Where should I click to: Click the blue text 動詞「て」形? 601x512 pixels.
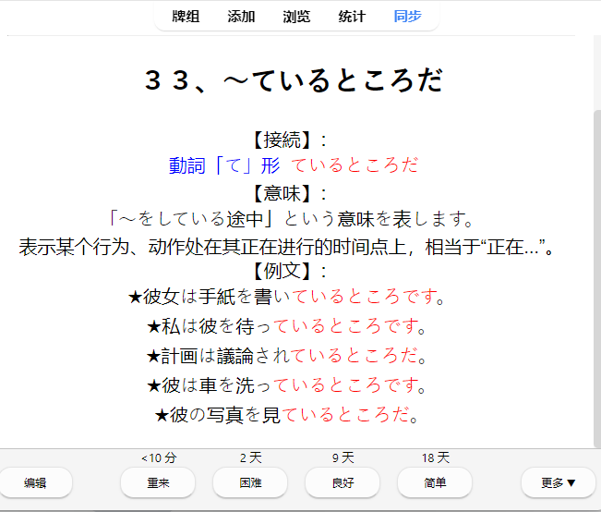[224, 165]
